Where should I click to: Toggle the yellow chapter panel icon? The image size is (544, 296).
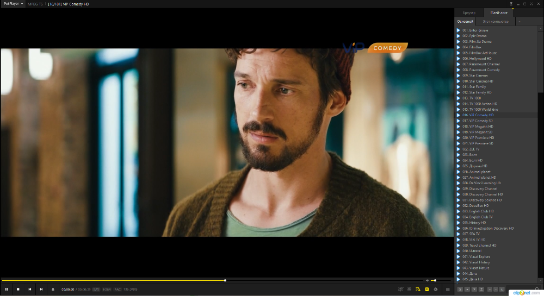(427, 289)
